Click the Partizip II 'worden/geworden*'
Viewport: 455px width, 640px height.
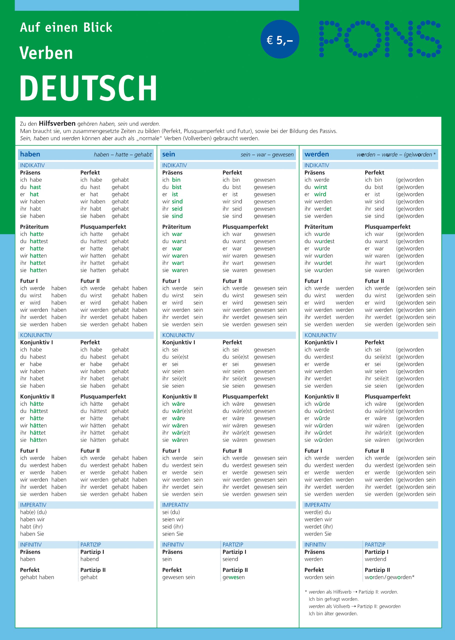(x=390, y=577)
